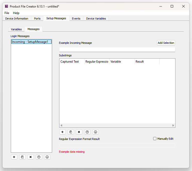Viewport: 192px width, 171px height.
Task: Add a new substring row
Action: point(62,132)
